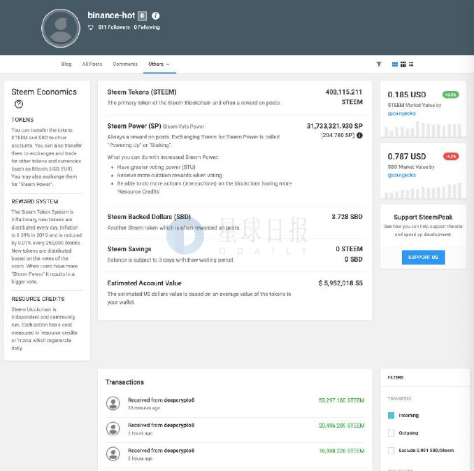The image size is (474, 471).
Task: Toggle the Incoming transfers filter checkbox
Action: (x=392, y=415)
